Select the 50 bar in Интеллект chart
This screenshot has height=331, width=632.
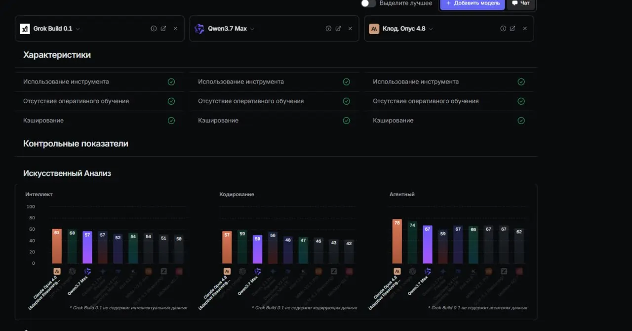179,249
